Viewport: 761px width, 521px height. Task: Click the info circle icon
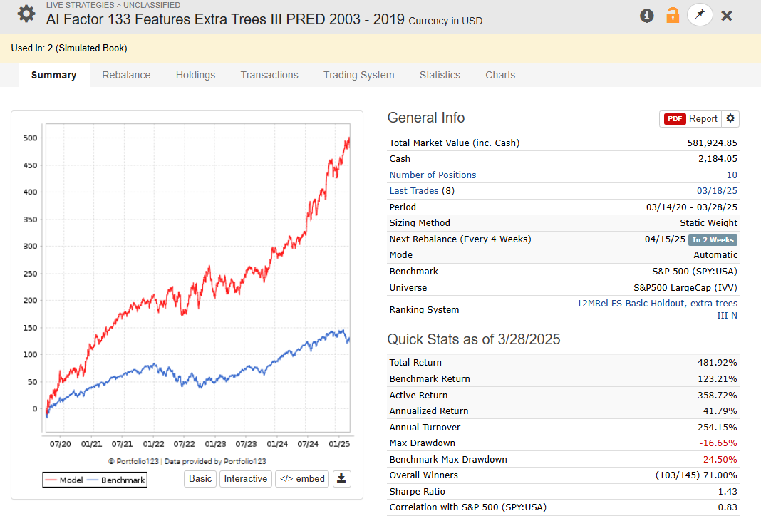646,16
